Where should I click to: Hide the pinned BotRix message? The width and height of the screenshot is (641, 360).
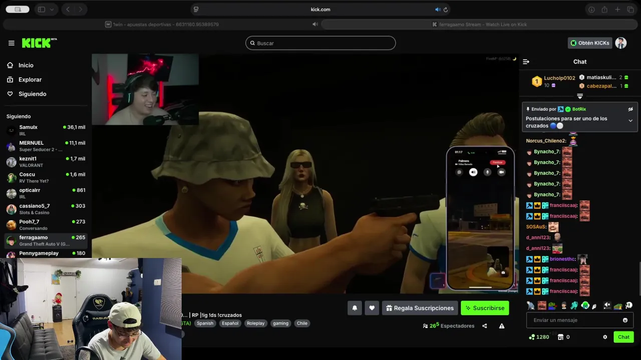point(630,109)
